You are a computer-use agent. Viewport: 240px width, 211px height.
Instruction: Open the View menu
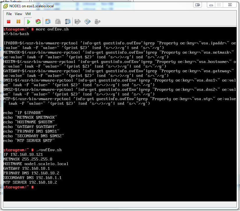pos(18,14)
